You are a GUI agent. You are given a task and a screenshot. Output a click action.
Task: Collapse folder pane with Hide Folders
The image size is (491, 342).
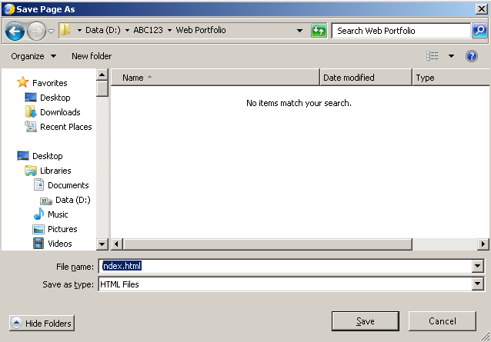point(42,324)
